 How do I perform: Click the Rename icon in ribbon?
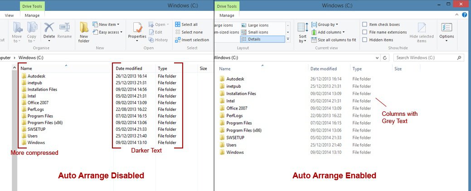pyautogui.click(x=64, y=28)
